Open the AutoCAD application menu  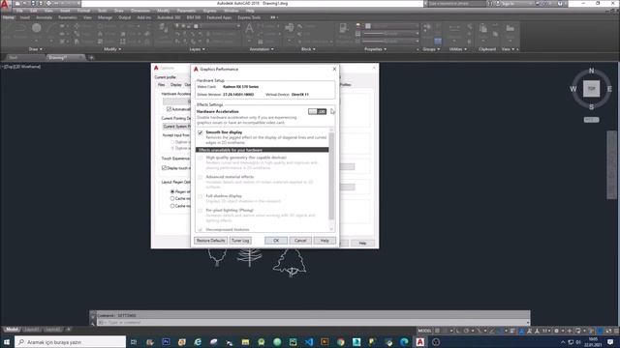5,4
